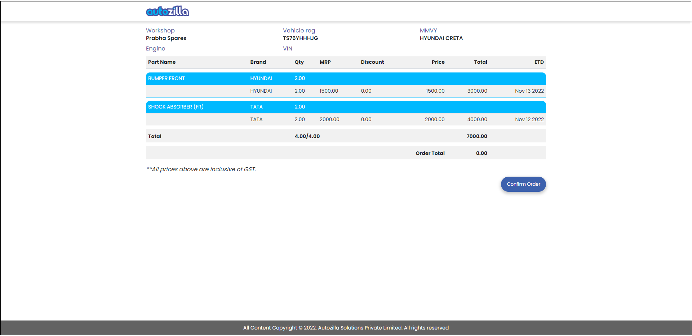Image resolution: width=692 pixels, height=336 pixels.
Task: Click the MMVY label
Action: (428, 31)
